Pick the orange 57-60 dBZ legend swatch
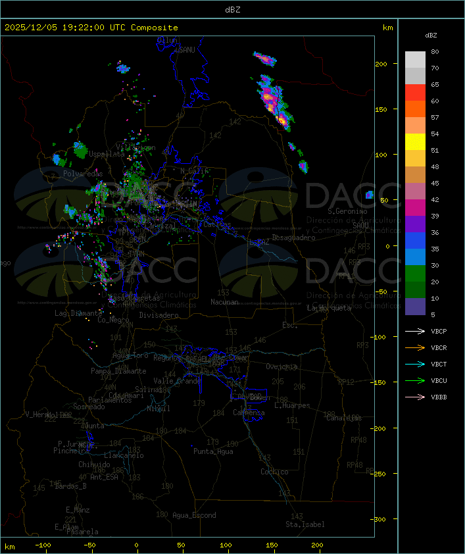Image resolution: width=465 pixels, height=554 pixels. tap(415, 109)
